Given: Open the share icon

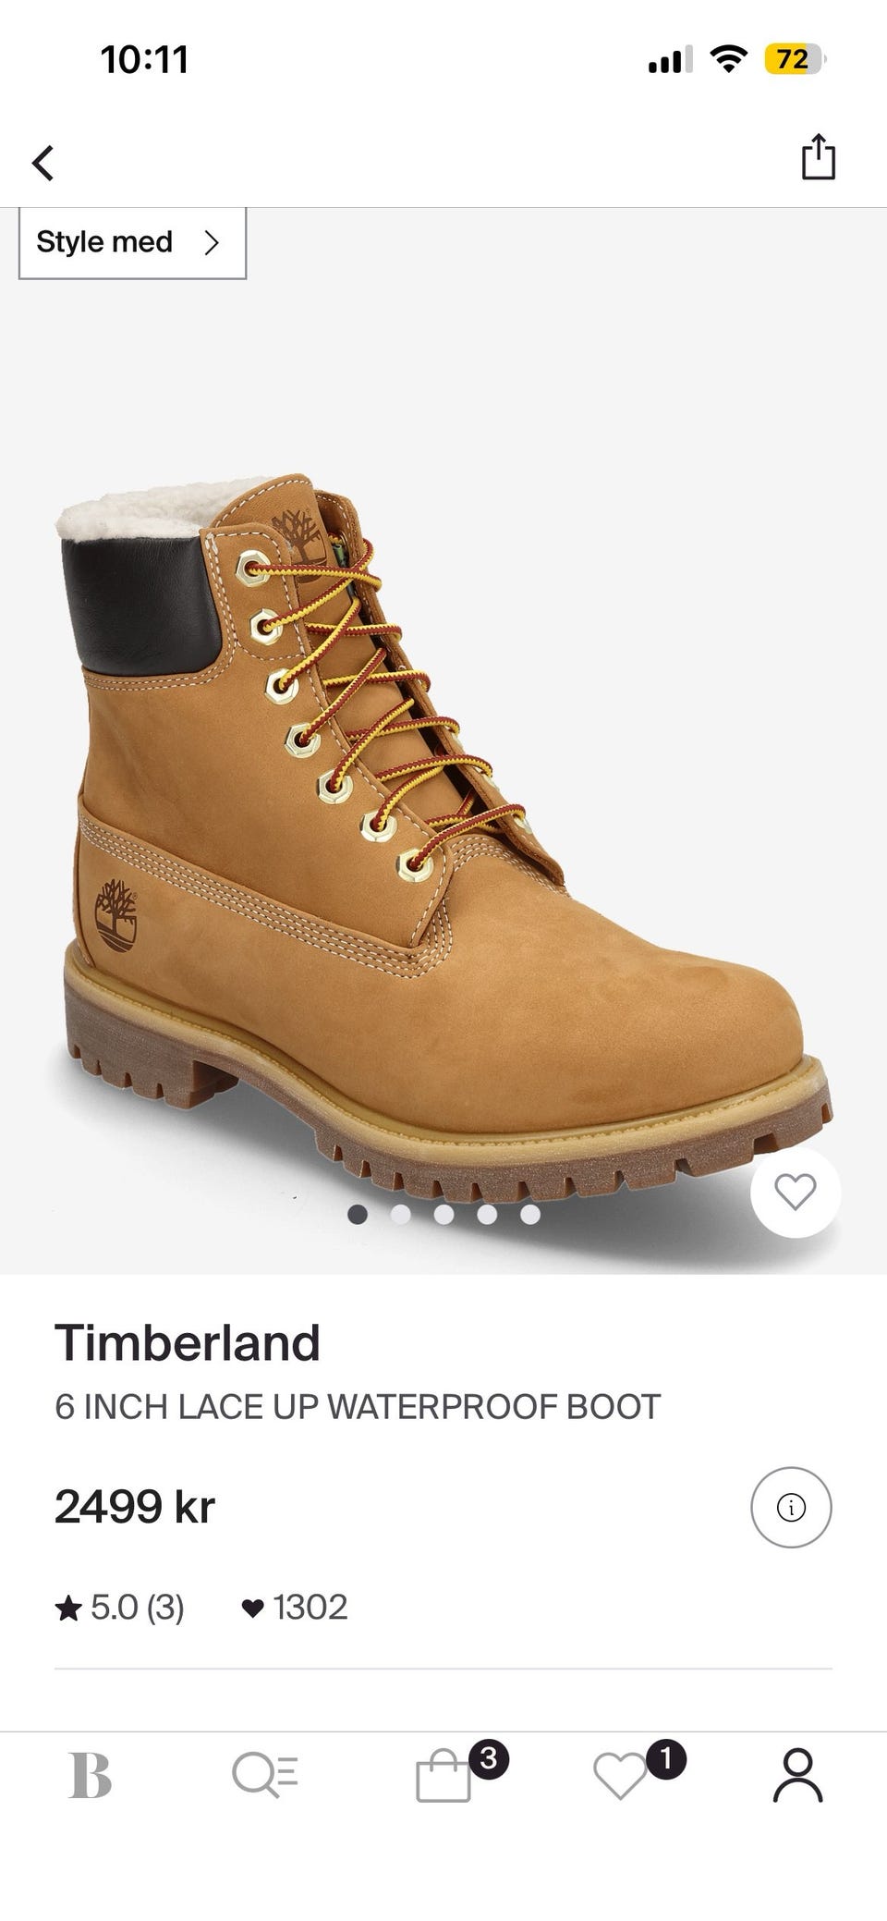Looking at the screenshot, I should click(x=818, y=156).
